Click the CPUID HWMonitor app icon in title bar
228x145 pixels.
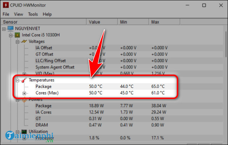point(6,5)
